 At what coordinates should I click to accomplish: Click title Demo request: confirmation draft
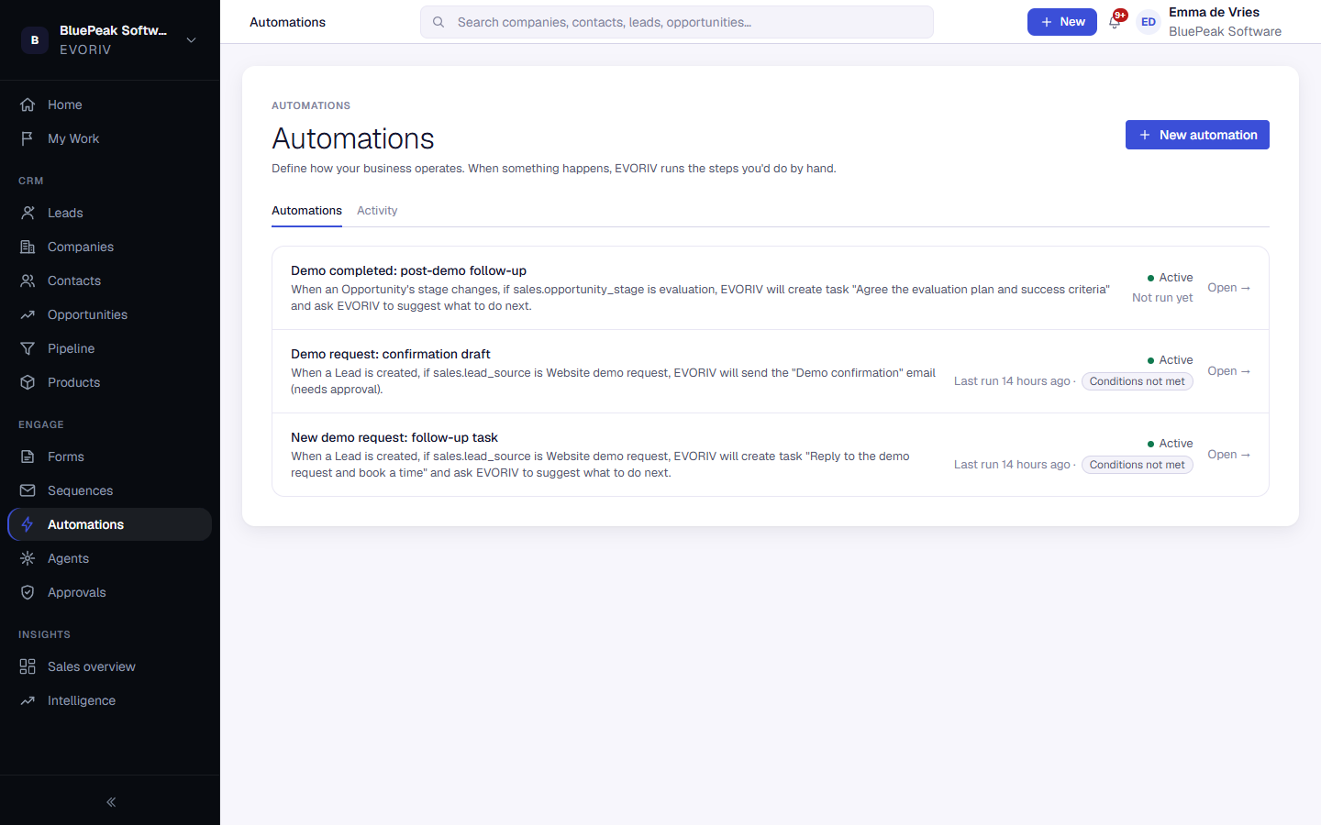[x=391, y=354]
